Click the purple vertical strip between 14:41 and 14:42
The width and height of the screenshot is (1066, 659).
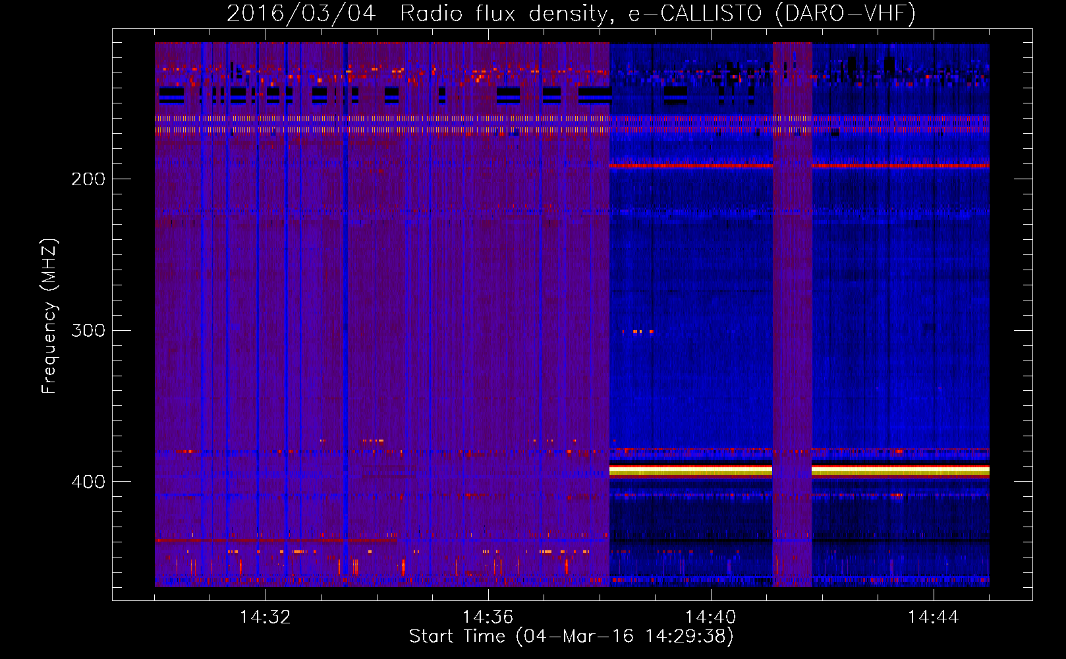point(792,314)
